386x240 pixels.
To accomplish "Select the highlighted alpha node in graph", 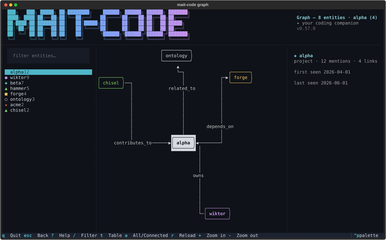I will click(183, 143).
